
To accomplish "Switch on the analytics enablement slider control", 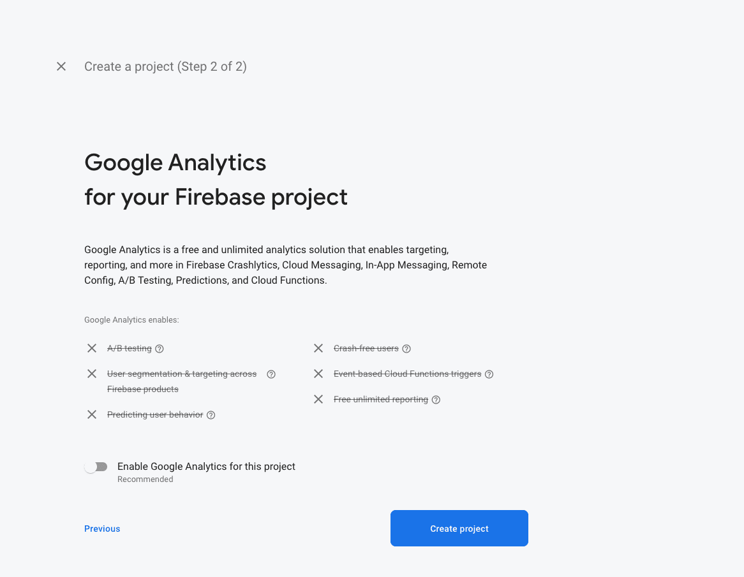I will 96,467.
